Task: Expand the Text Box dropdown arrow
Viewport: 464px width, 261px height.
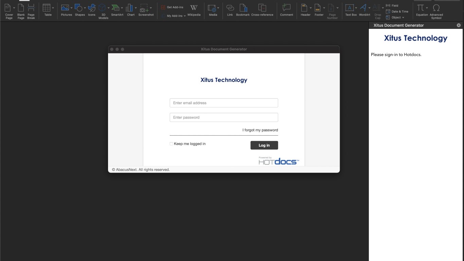Action: pyautogui.click(x=356, y=7)
